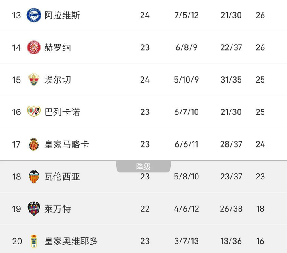The height and width of the screenshot is (253, 287).
Task: Click 埃尔切's goals record 31/35
Action: tap(231, 80)
